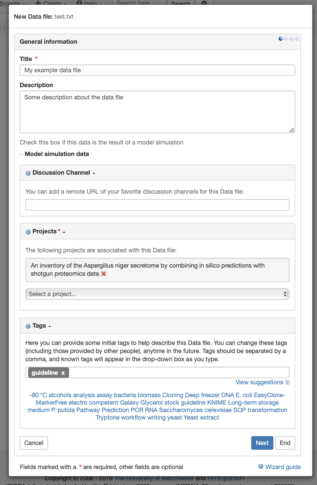317x485 pixels.
Task: Add the 'Saccharomyces cerevisiae' suggested tag
Action: [x=195, y=410]
